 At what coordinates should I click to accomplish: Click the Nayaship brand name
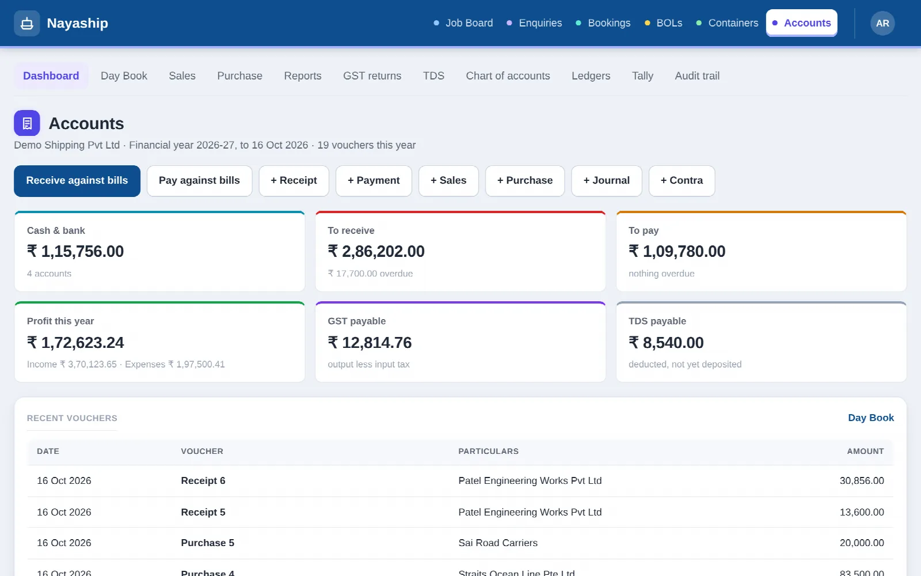tap(77, 23)
